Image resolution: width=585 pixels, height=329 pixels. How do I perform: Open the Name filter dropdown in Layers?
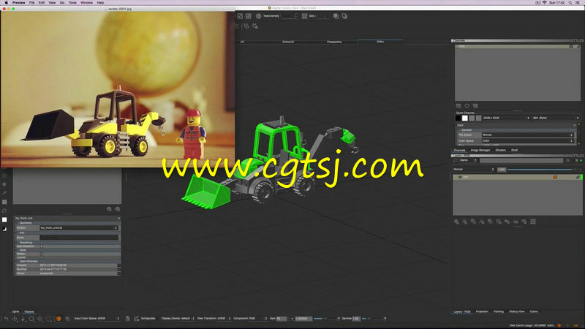click(x=468, y=160)
